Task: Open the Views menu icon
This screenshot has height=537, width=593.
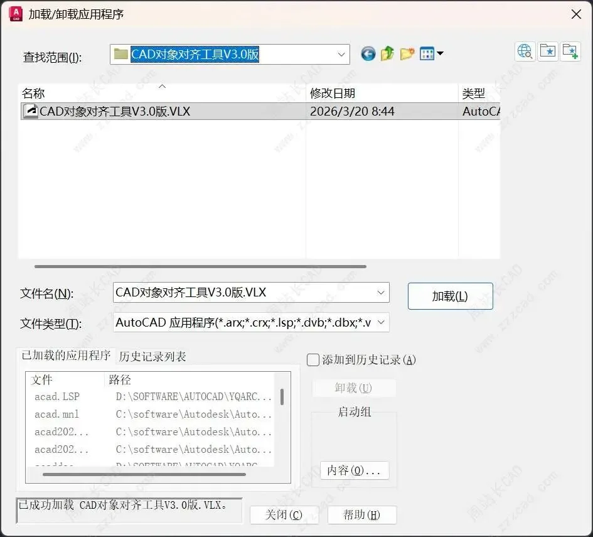Action: click(x=427, y=54)
